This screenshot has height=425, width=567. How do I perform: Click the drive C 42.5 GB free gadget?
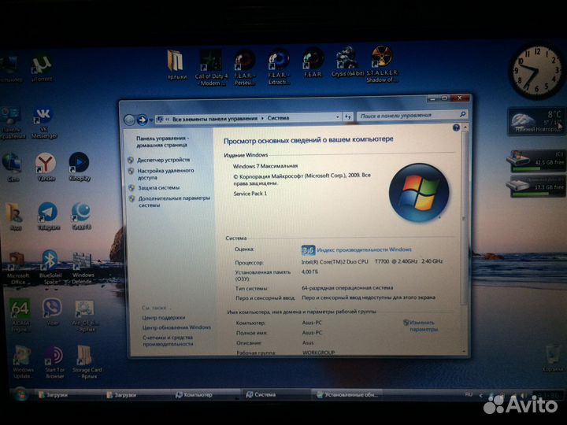pyautogui.click(x=536, y=161)
